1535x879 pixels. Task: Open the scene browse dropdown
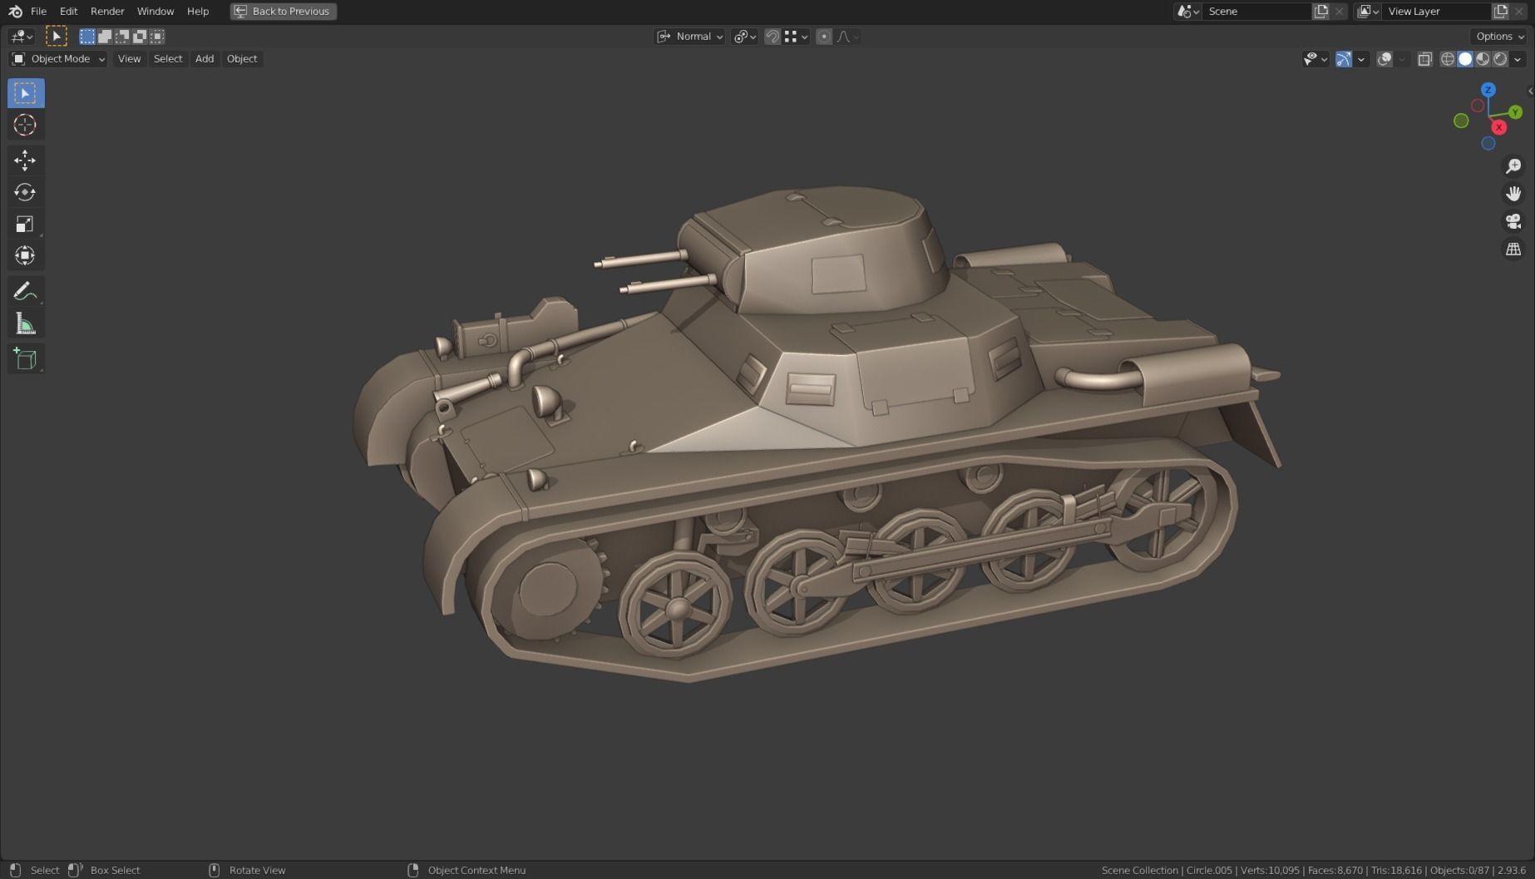click(1187, 11)
